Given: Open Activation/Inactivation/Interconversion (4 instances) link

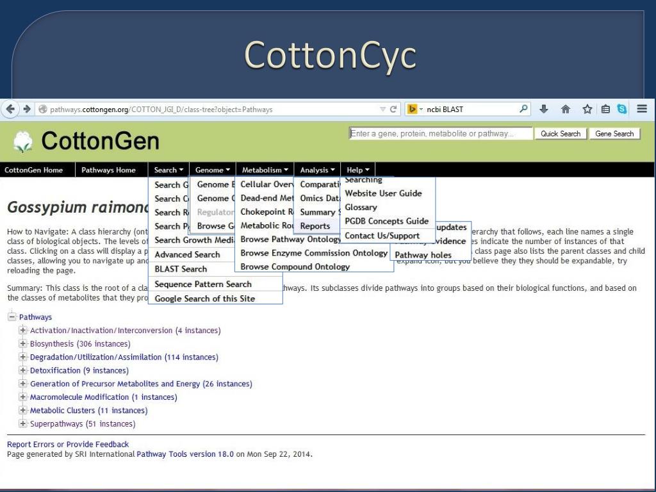Looking at the screenshot, I should pos(125,331).
